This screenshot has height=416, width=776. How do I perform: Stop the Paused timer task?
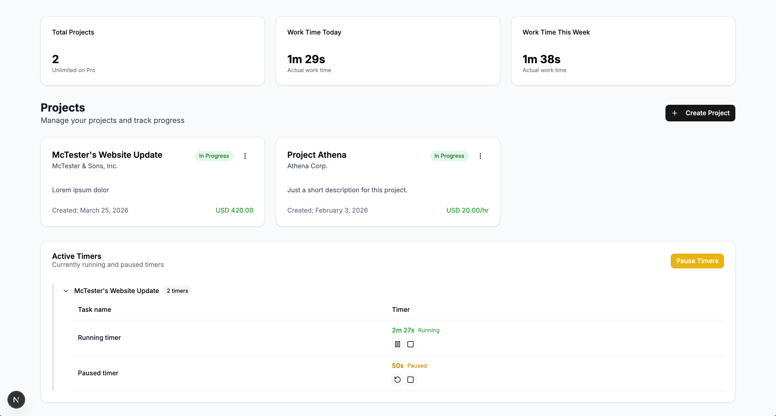410,380
